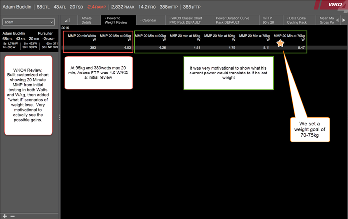This screenshot has width=348, height=219.
Task: Select the 4.51 value cell
Action: click(x=197, y=48)
